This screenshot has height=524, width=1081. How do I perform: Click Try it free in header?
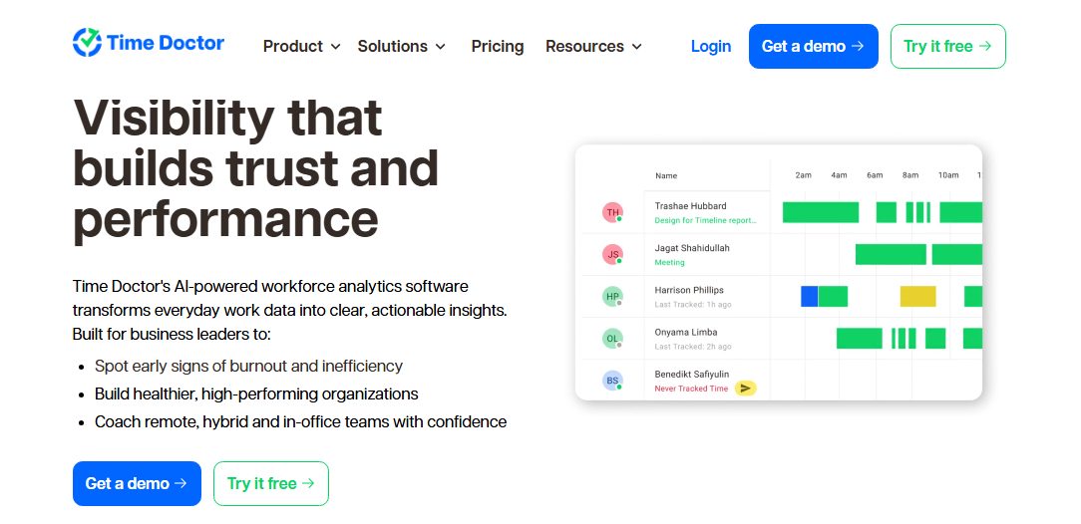click(x=948, y=46)
